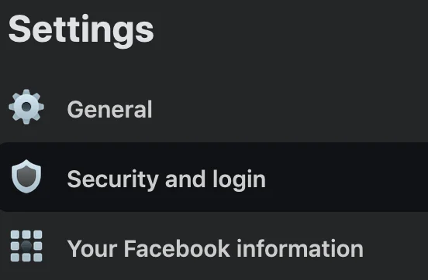Click the center hole of the gear icon
428x280 pixels.
[x=26, y=107]
